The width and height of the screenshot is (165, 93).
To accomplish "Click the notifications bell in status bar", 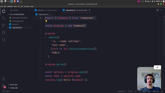I will click(x=162, y=91).
